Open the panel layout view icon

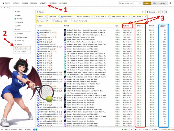coord(166,12)
